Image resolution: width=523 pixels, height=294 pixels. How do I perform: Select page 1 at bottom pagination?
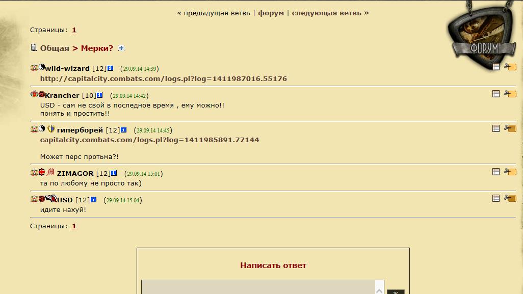(x=74, y=226)
